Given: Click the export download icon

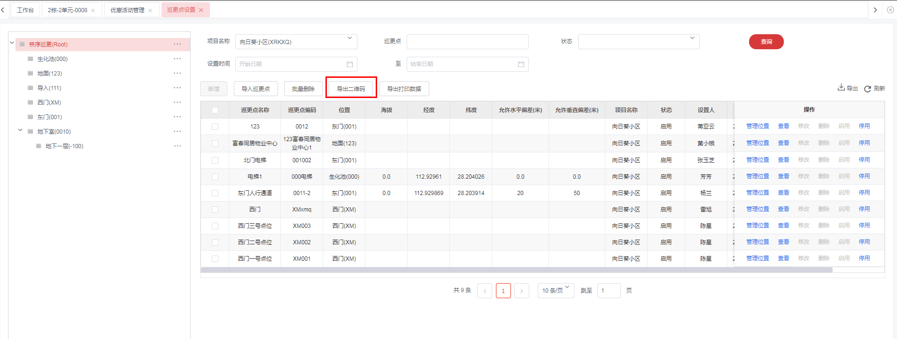Looking at the screenshot, I should (841, 88).
